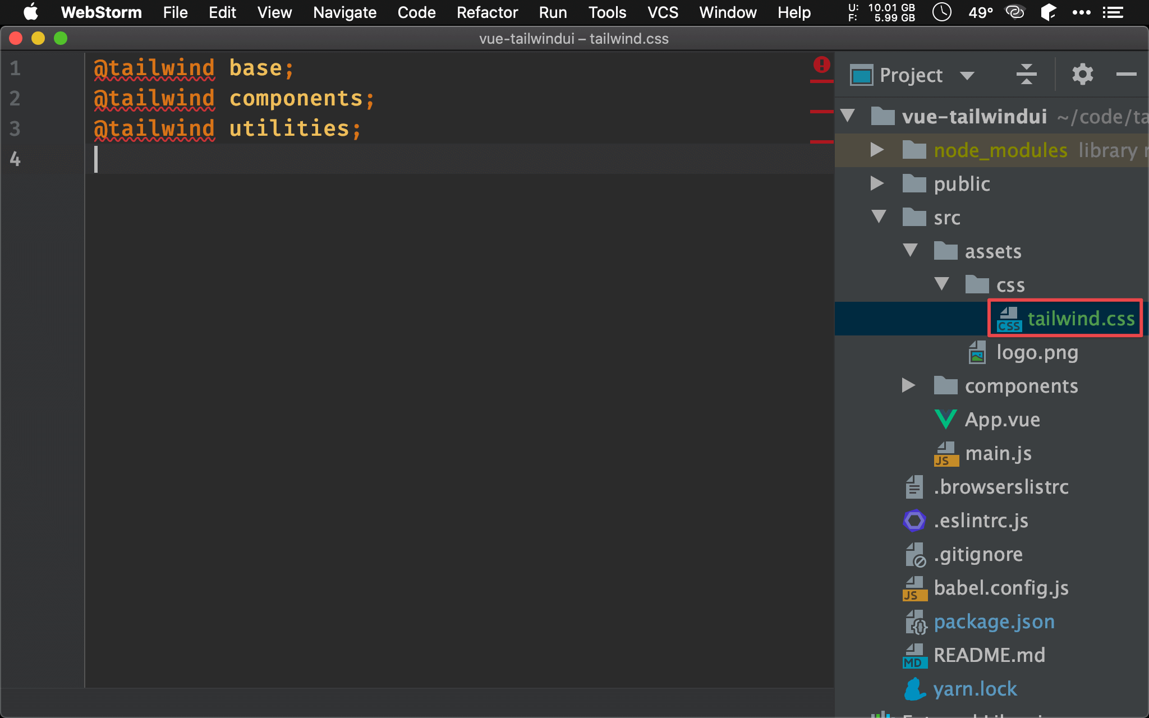Viewport: 1149px width, 718px height.
Task: Select the css folder
Action: [1010, 285]
